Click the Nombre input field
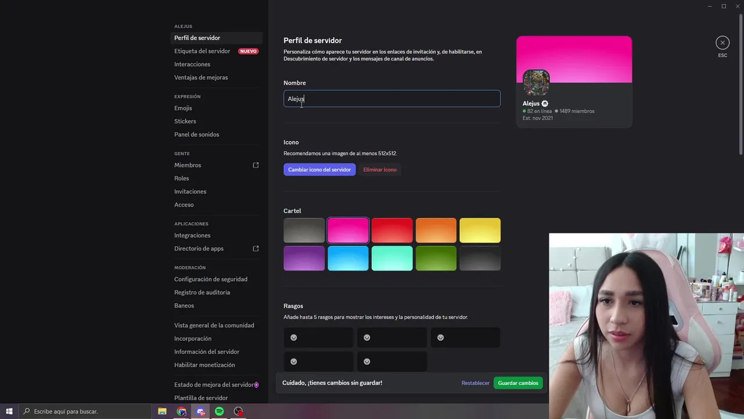The width and height of the screenshot is (744, 419). point(392,98)
